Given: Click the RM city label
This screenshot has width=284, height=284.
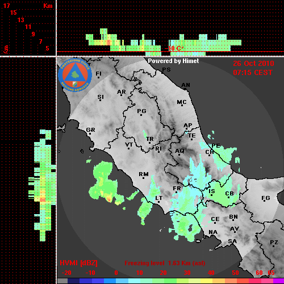Looking at the screenshot, I should point(144,174).
